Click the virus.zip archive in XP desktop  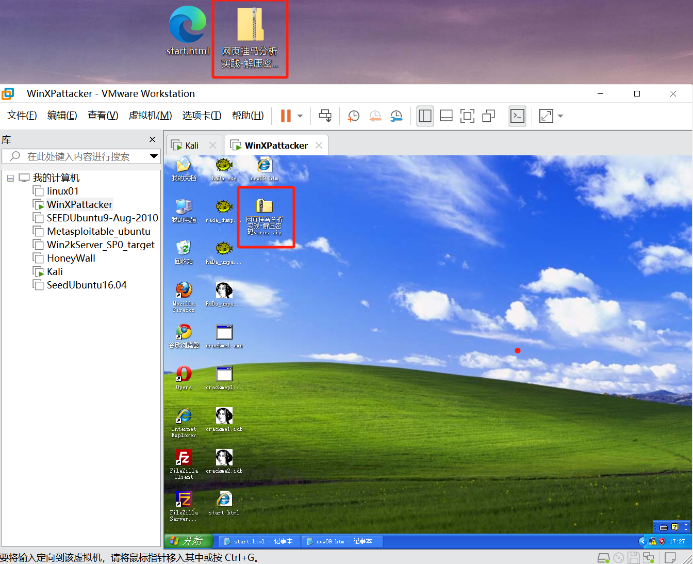click(x=264, y=217)
